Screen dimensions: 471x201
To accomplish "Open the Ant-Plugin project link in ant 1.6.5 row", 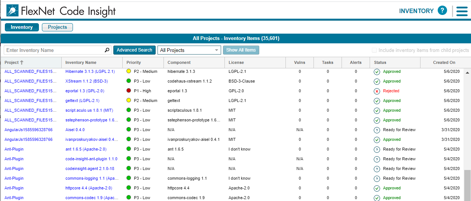I will pyautogui.click(x=14, y=149).
